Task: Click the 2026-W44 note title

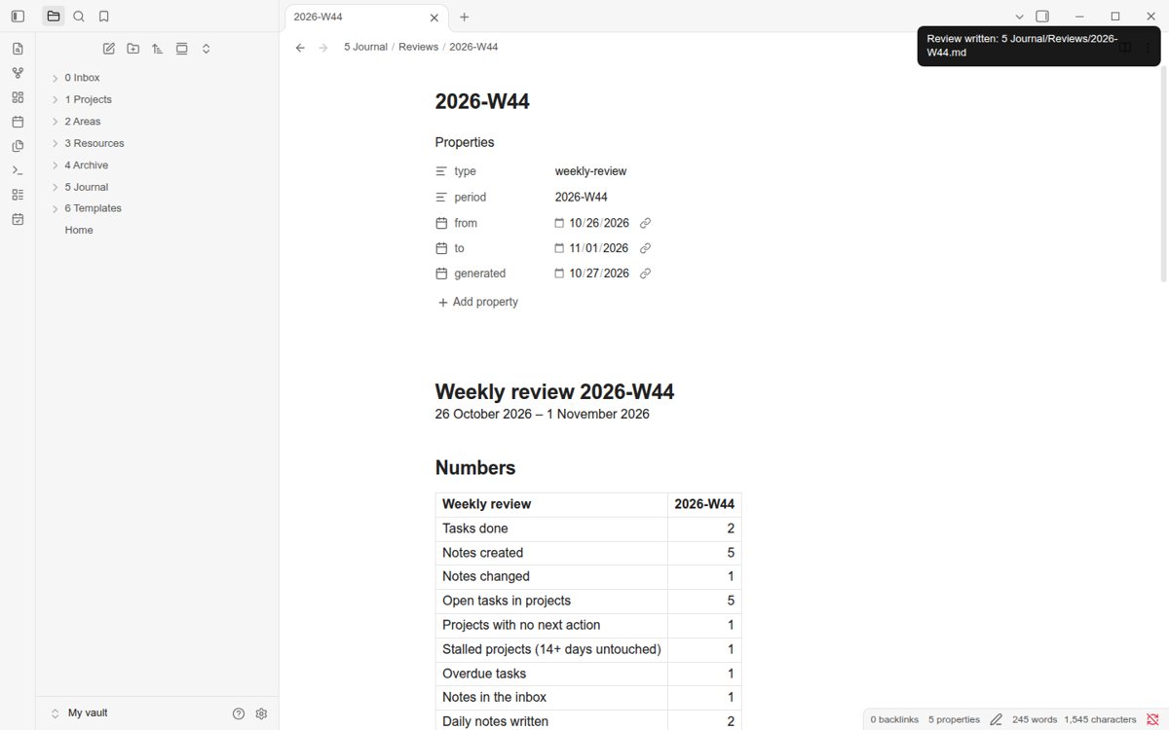Action: [482, 101]
